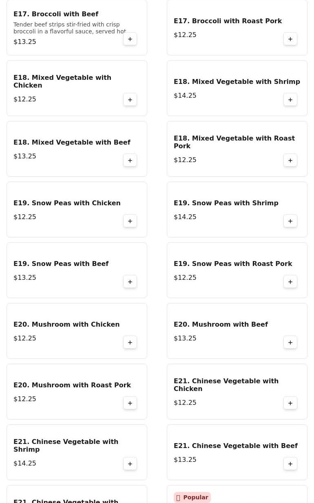This screenshot has height=503, width=314.
Task: Add E17 Broccoli with Beef to cart
Action: click(130, 39)
